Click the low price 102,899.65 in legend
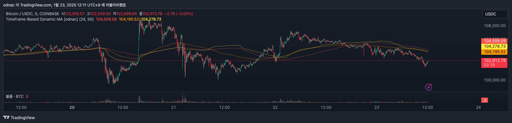This screenshot has width=512, height=123. point(127,14)
